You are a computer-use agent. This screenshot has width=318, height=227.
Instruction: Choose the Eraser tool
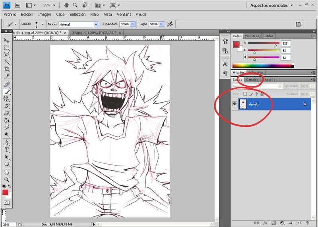click(7, 113)
